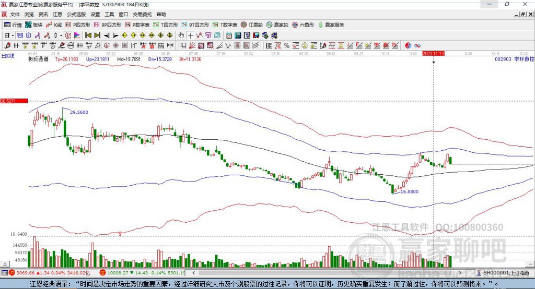Click the red 沪 Shanghai index badge

(12, 273)
